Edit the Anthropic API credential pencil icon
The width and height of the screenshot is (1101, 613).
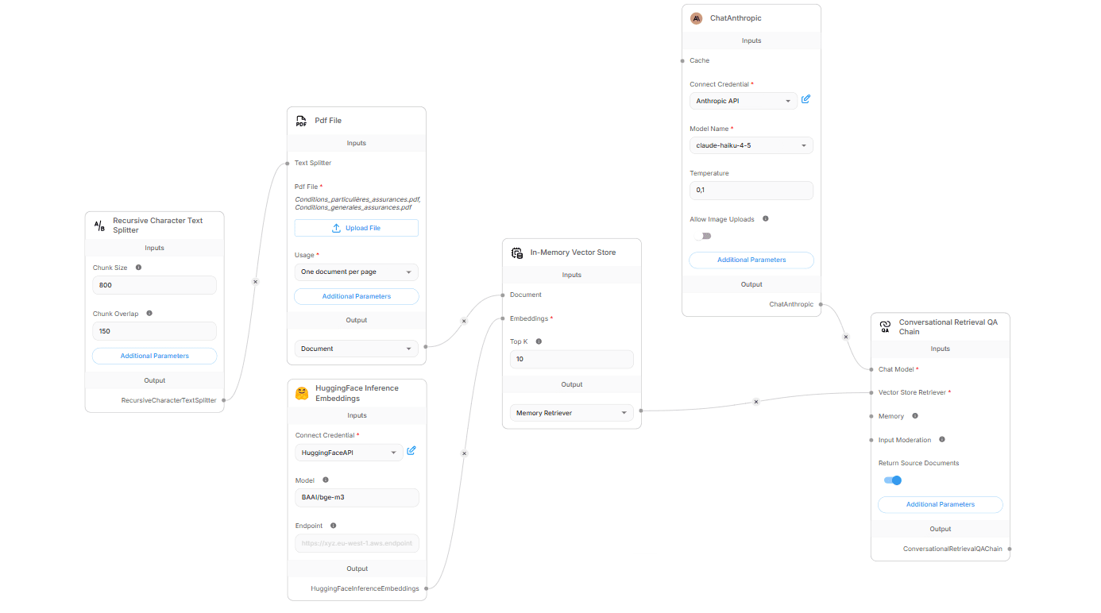pos(805,99)
